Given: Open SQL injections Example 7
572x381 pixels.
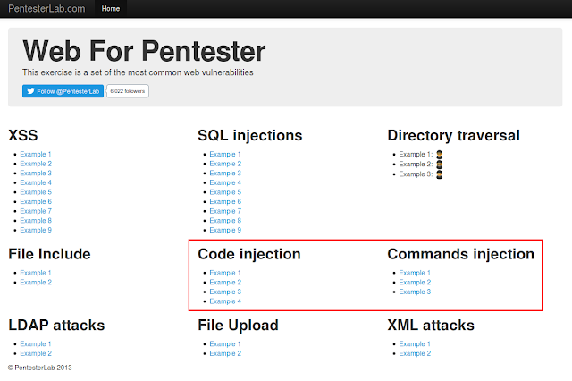Looking at the screenshot, I should tap(225, 211).
